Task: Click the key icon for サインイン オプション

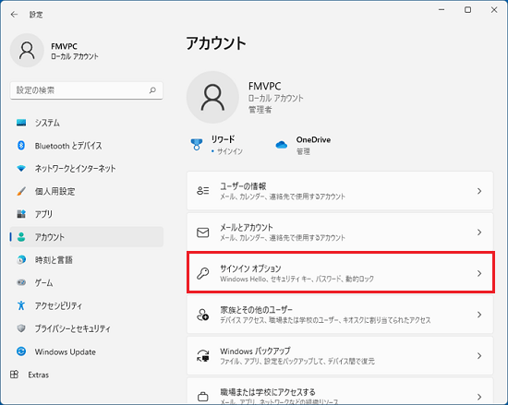Action: click(203, 273)
